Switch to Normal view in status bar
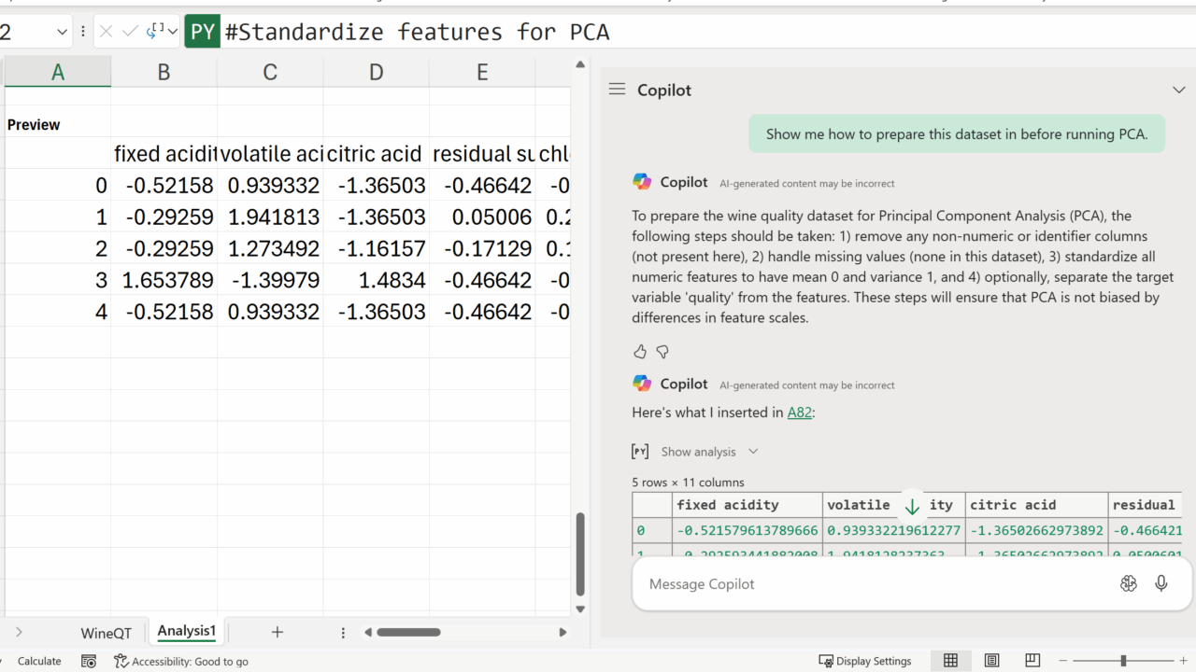The image size is (1196, 672). point(950,661)
